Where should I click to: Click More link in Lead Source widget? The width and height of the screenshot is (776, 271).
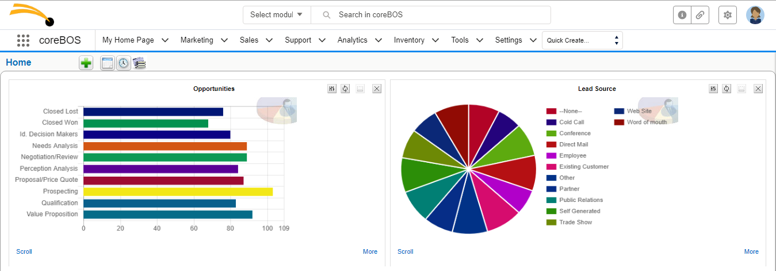pyautogui.click(x=751, y=251)
